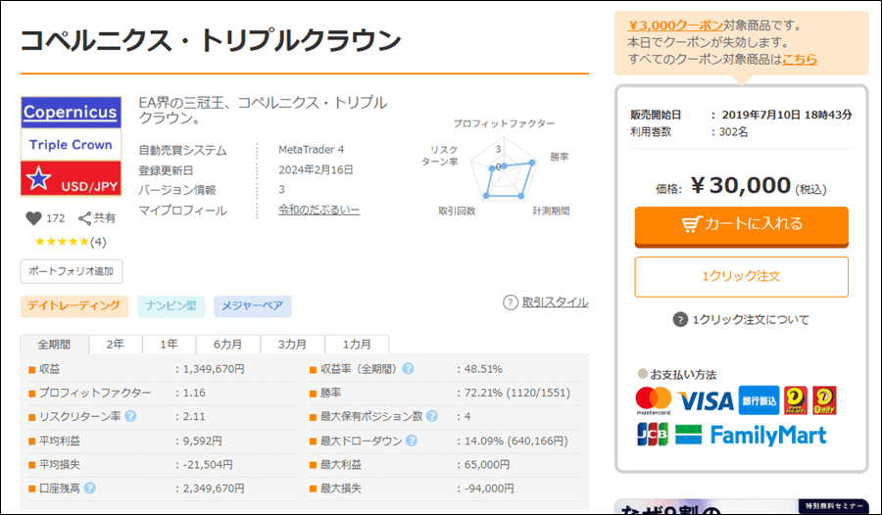Click help icon beside 最大保有ポジション数
Screen dimensions: 882x515
[431, 416]
